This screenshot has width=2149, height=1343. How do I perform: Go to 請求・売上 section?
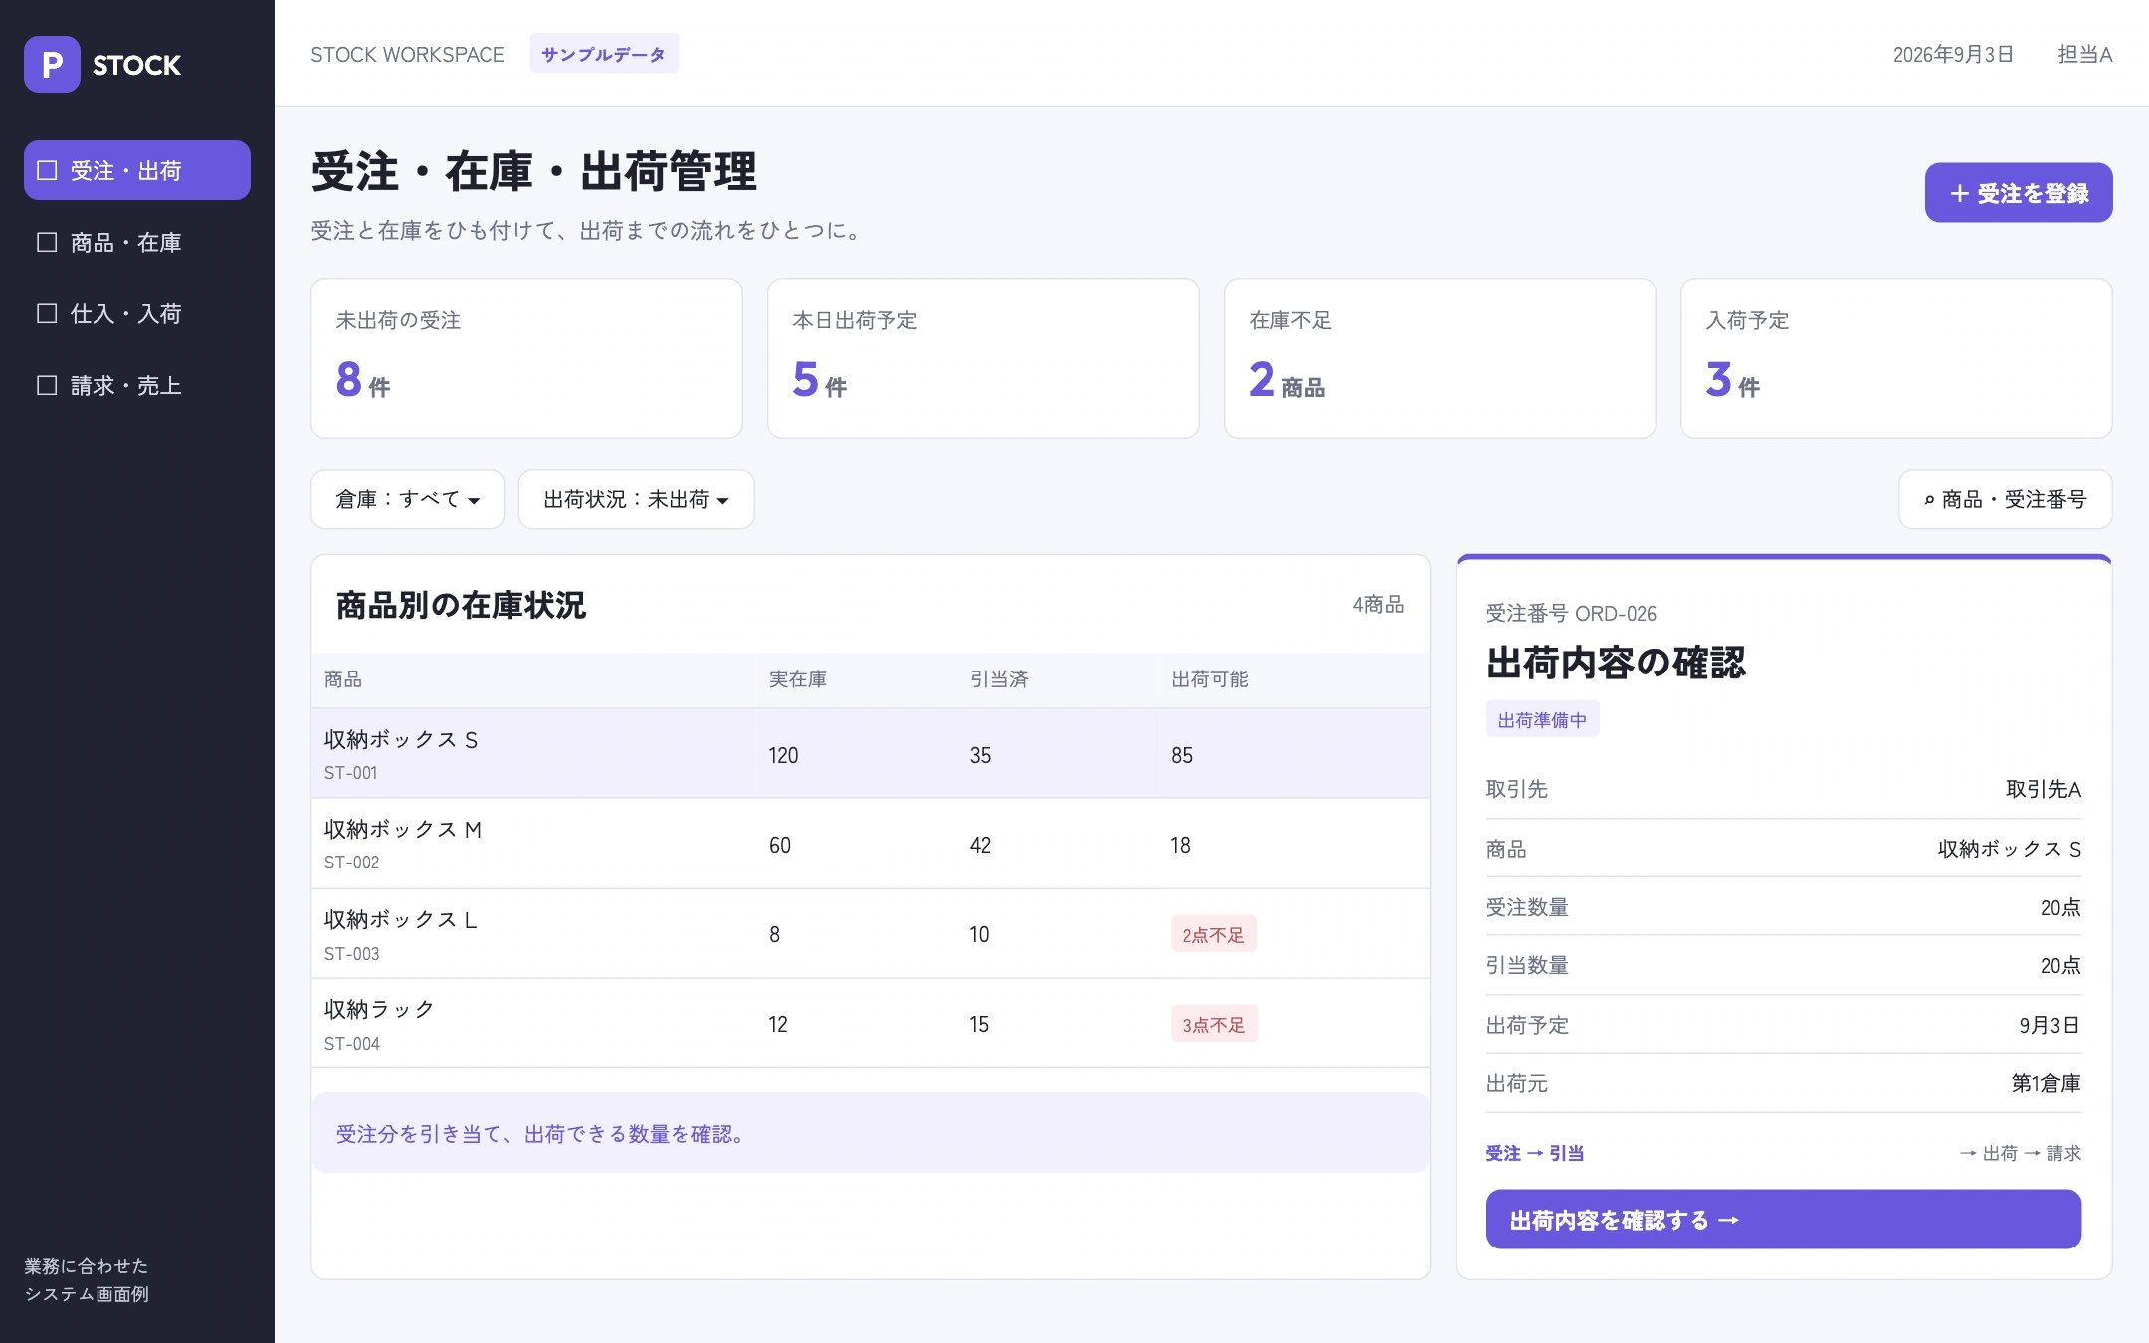[x=137, y=385]
